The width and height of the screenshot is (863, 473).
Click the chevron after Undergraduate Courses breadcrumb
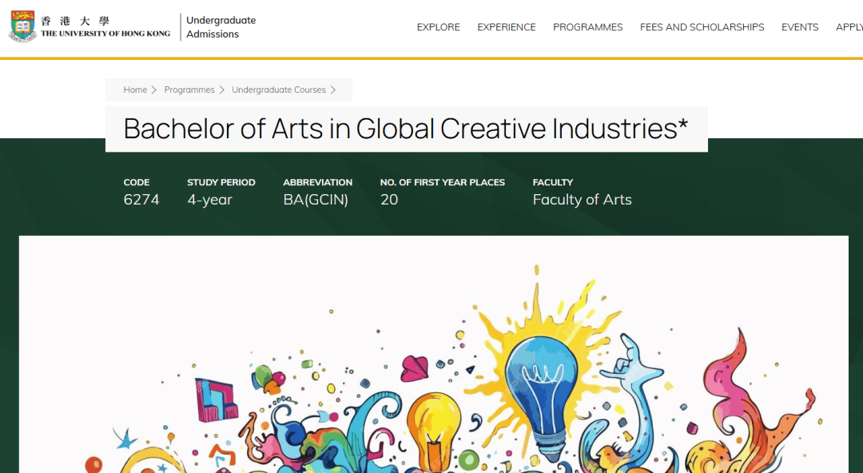[333, 90]
